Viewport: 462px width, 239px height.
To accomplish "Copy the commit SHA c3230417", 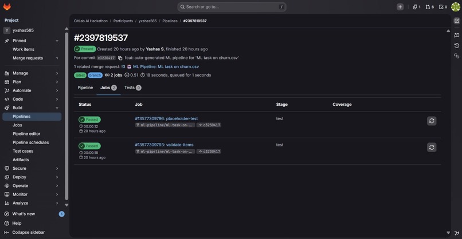I will [120, 58].
